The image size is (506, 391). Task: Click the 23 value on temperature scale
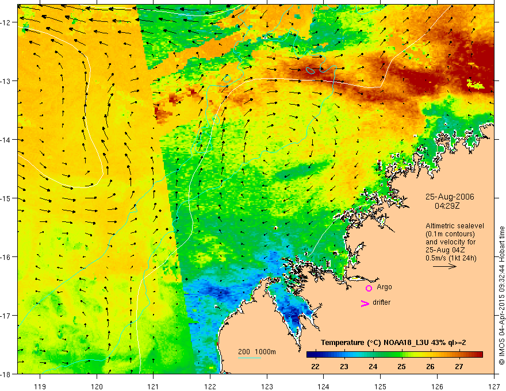coord(344,366)
